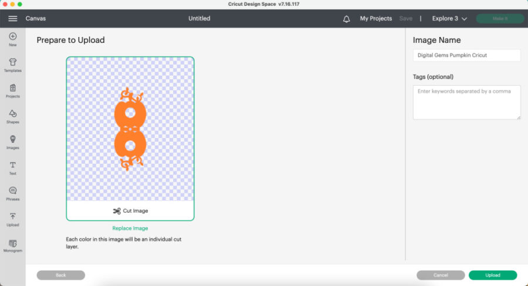Expand the Explore 3 machine dropdown
The height and width of the screenshot is (286, 528).
click(x=449, y=19)
